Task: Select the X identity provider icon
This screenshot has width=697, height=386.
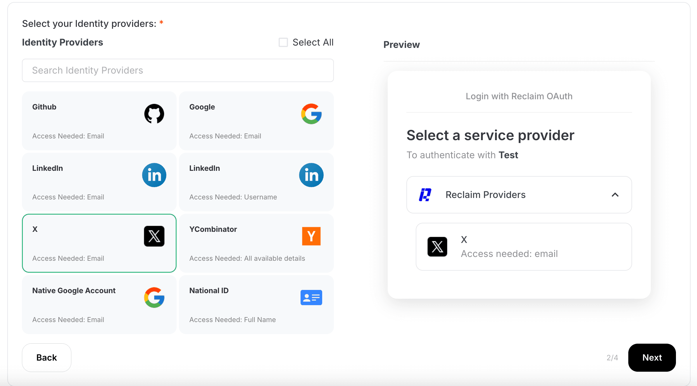Action: (154, 236)
